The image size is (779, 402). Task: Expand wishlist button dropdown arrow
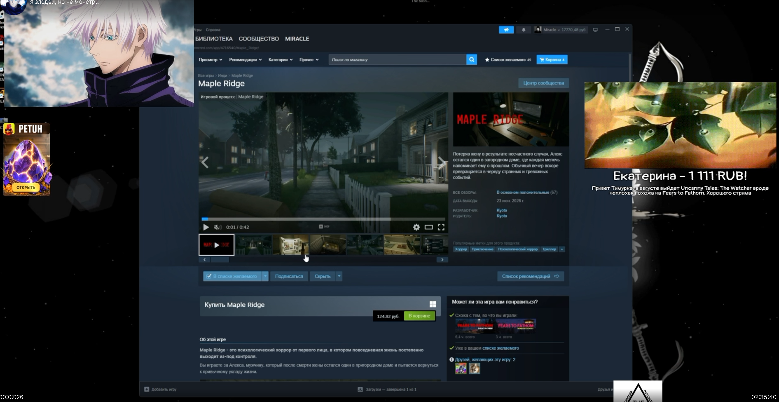[x=265, y=276]
